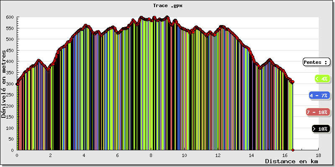This screenshot has height=167, width=335.
Task: Click the black '> 10%' legend swatch
Action: tap(320, 129)
